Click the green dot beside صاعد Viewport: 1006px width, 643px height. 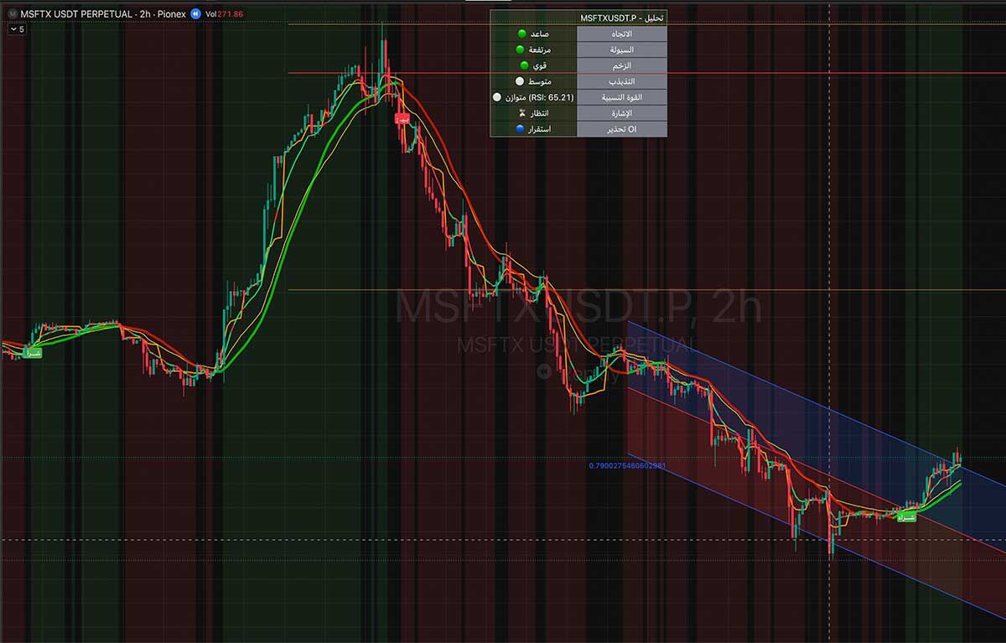[521, 34]
